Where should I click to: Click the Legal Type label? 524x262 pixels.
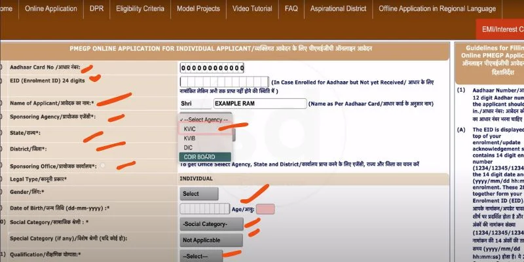pyautogui.click(x=39, y=179)
